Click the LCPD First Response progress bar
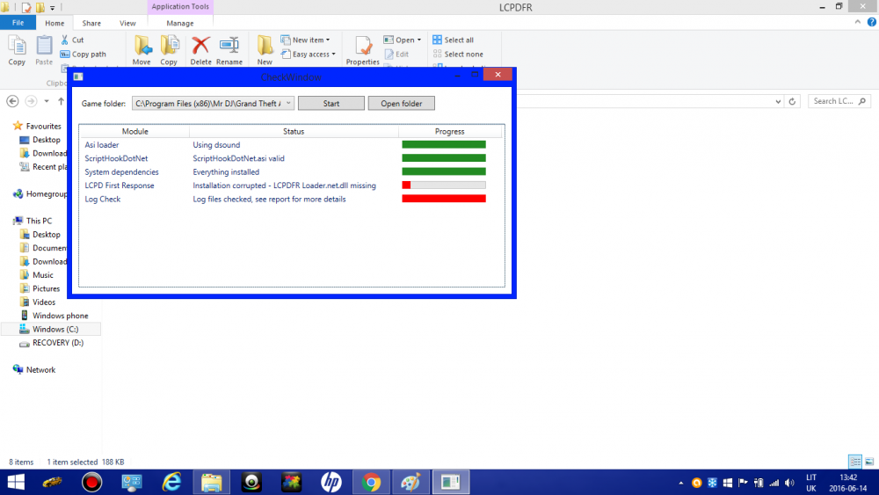The image size is (879, 495). click(x=444, y=185)
